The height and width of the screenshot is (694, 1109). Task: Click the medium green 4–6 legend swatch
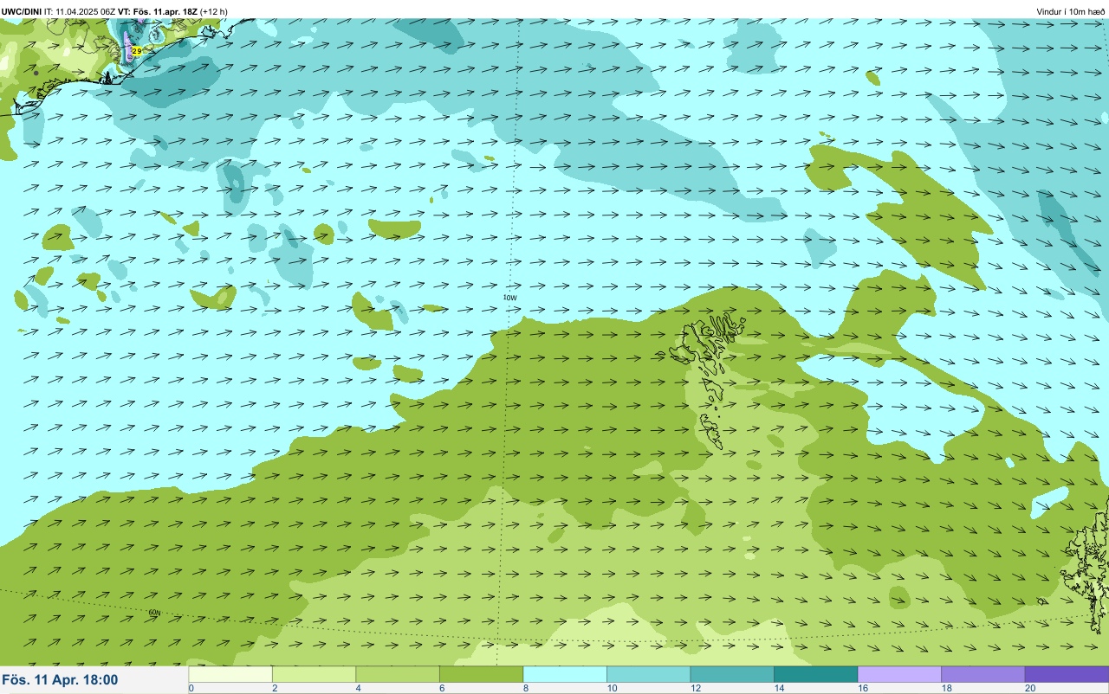point(398,674)
